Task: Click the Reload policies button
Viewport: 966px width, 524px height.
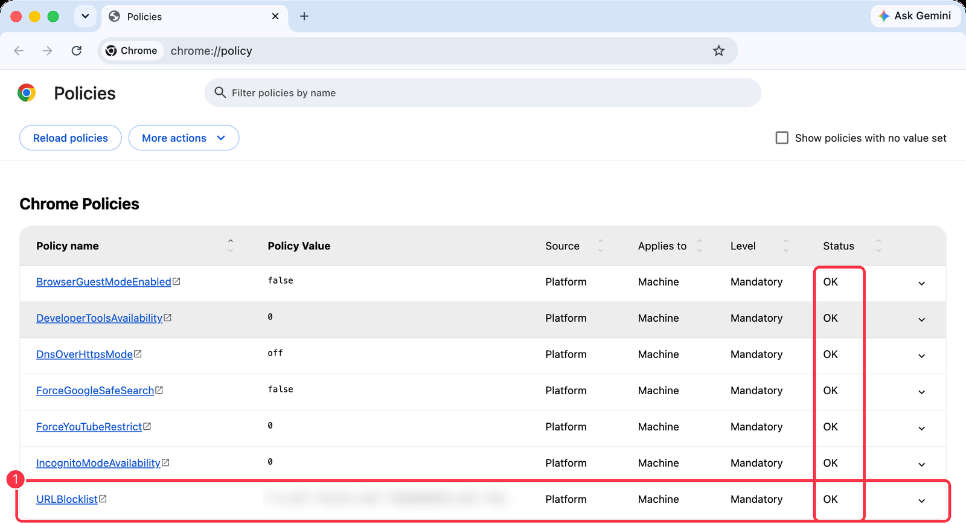Action: pos(71,138)
